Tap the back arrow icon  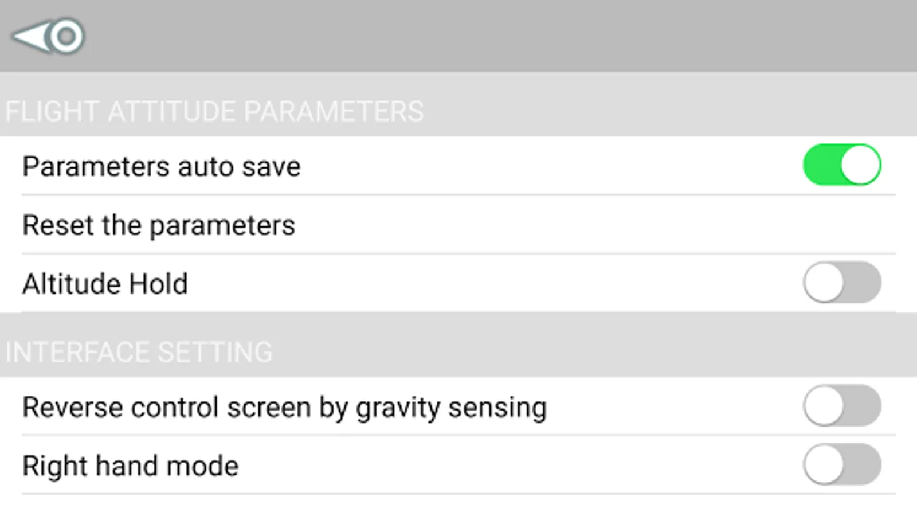tap(32, 37)
